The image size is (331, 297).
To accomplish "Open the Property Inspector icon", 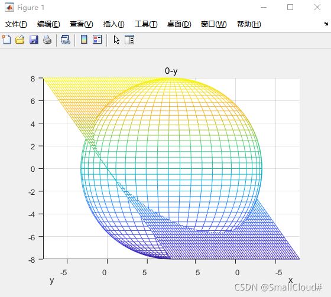I will click(129, 40).
